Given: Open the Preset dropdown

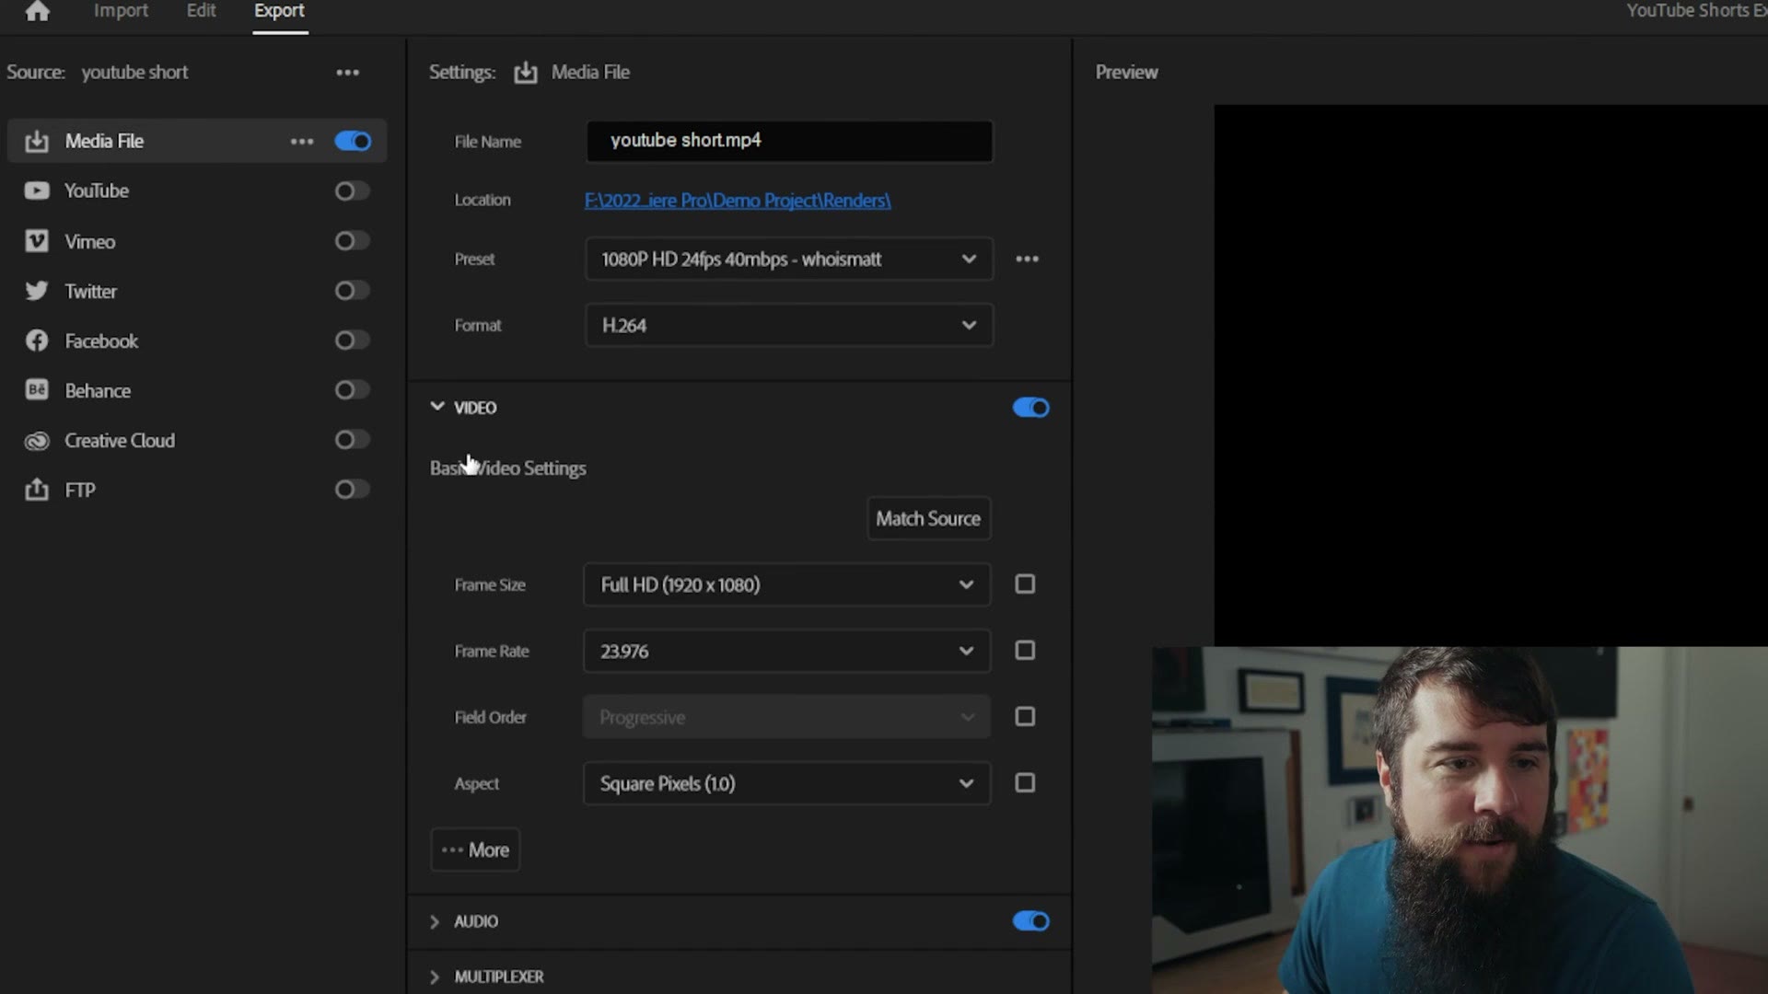Looking at the screenshot, I should tap(788, 259).
